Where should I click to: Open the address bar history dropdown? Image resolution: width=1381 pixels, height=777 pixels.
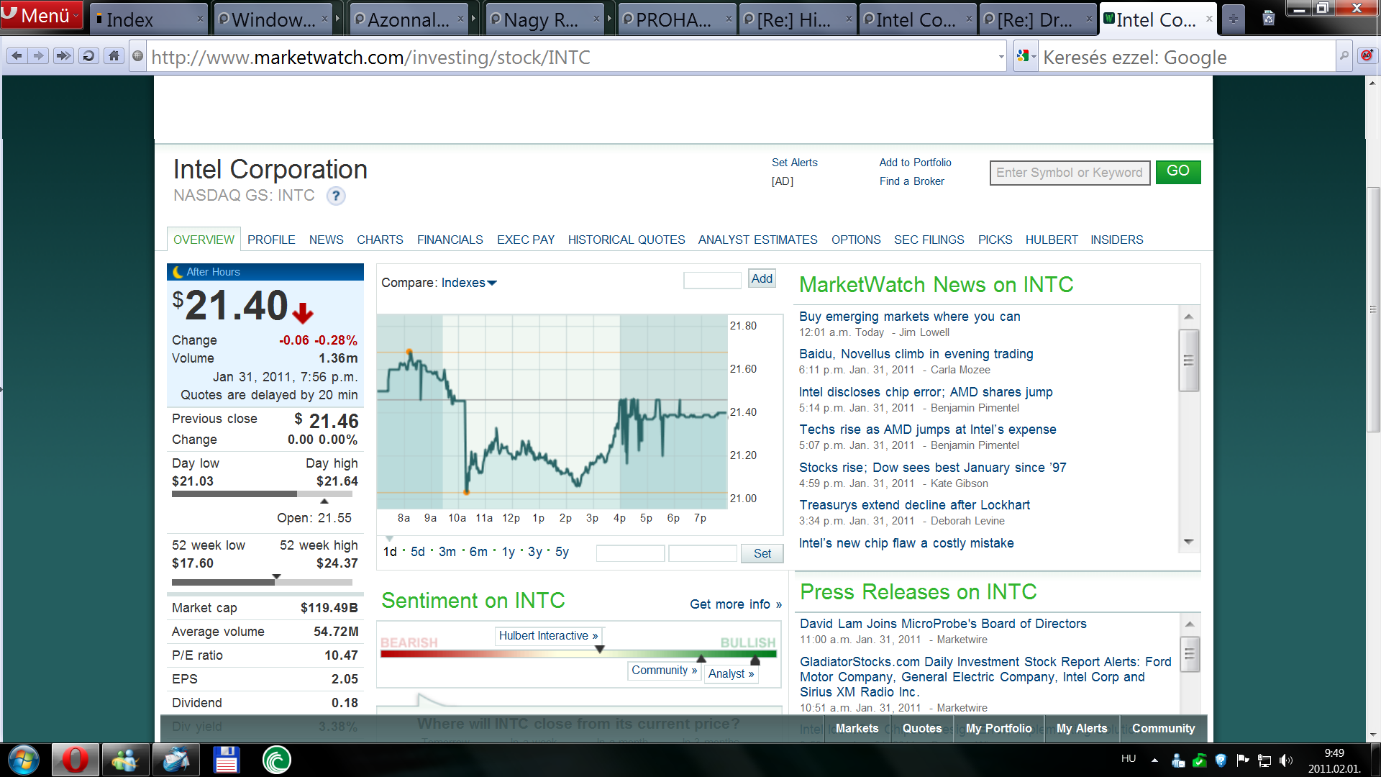[x=1001, y=57]
